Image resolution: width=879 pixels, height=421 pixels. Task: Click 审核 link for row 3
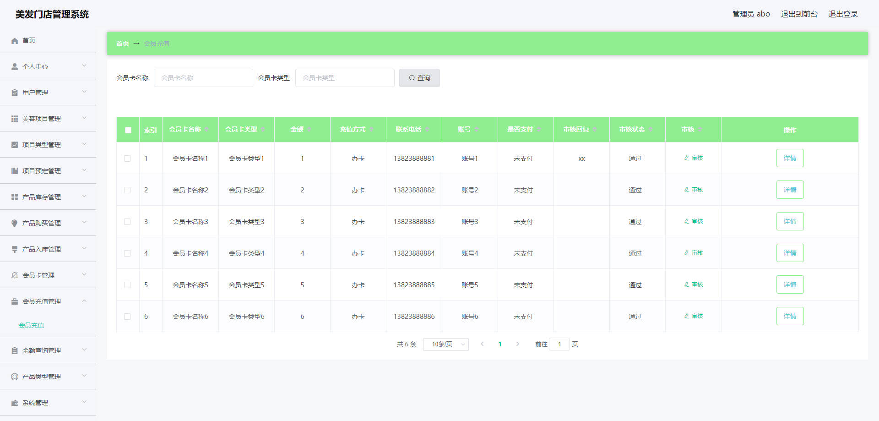click(x=694, y=221)
